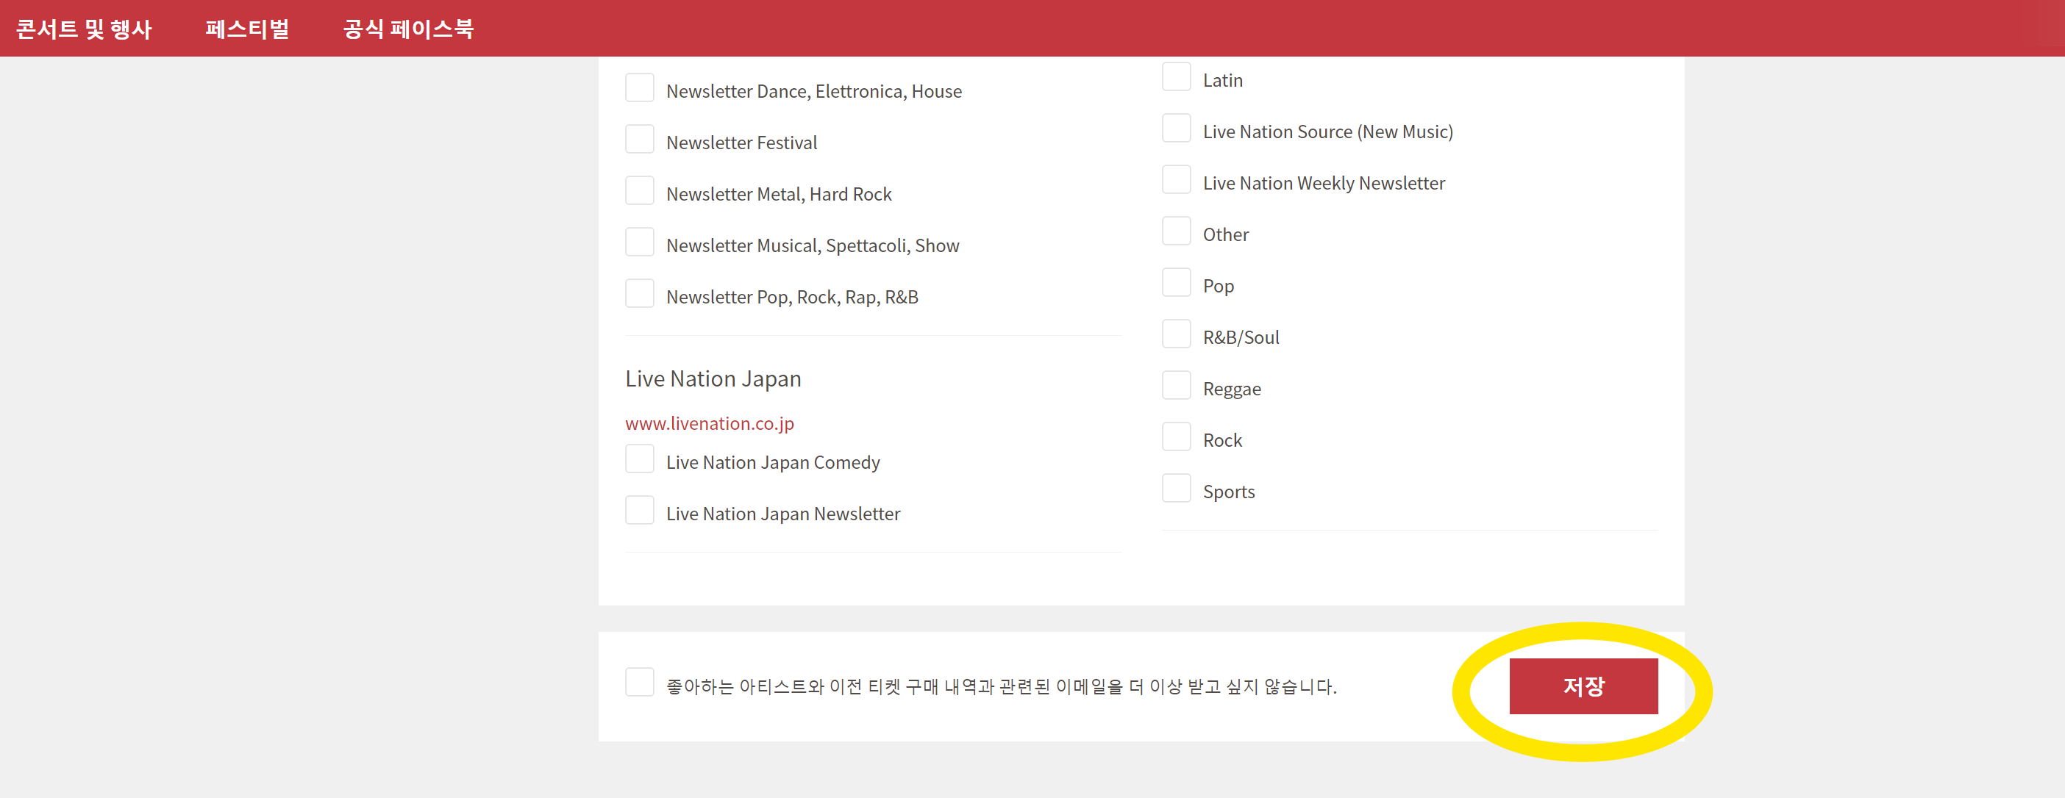Tick Live Nation Japan Comedy checkbox

[x=639, y=460]
